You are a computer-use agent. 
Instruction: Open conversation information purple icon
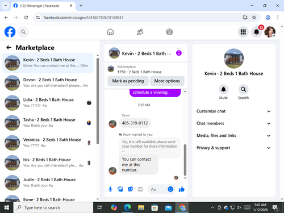pyautogui.click(x=179, y=53)
